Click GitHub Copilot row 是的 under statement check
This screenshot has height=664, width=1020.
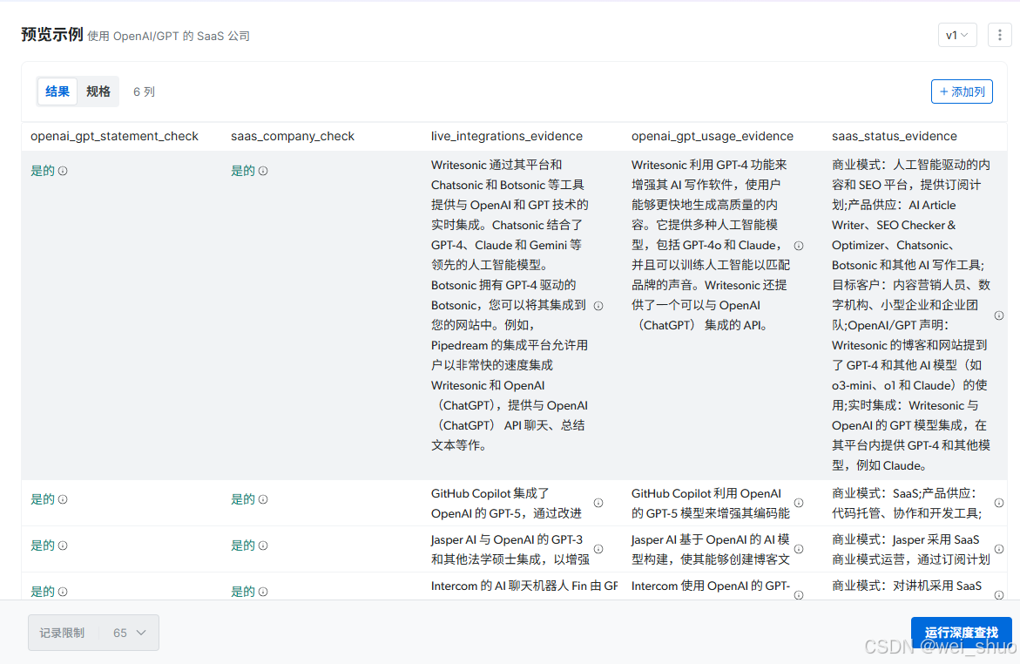click(43, 500)
